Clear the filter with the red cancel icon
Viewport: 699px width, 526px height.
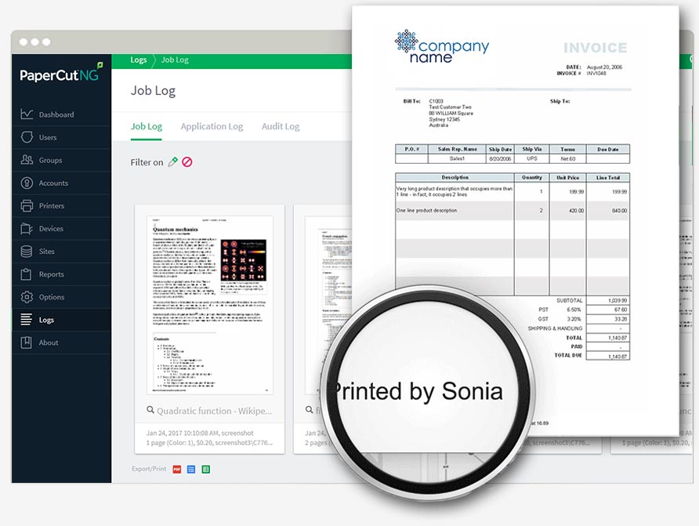pos(187,162)
